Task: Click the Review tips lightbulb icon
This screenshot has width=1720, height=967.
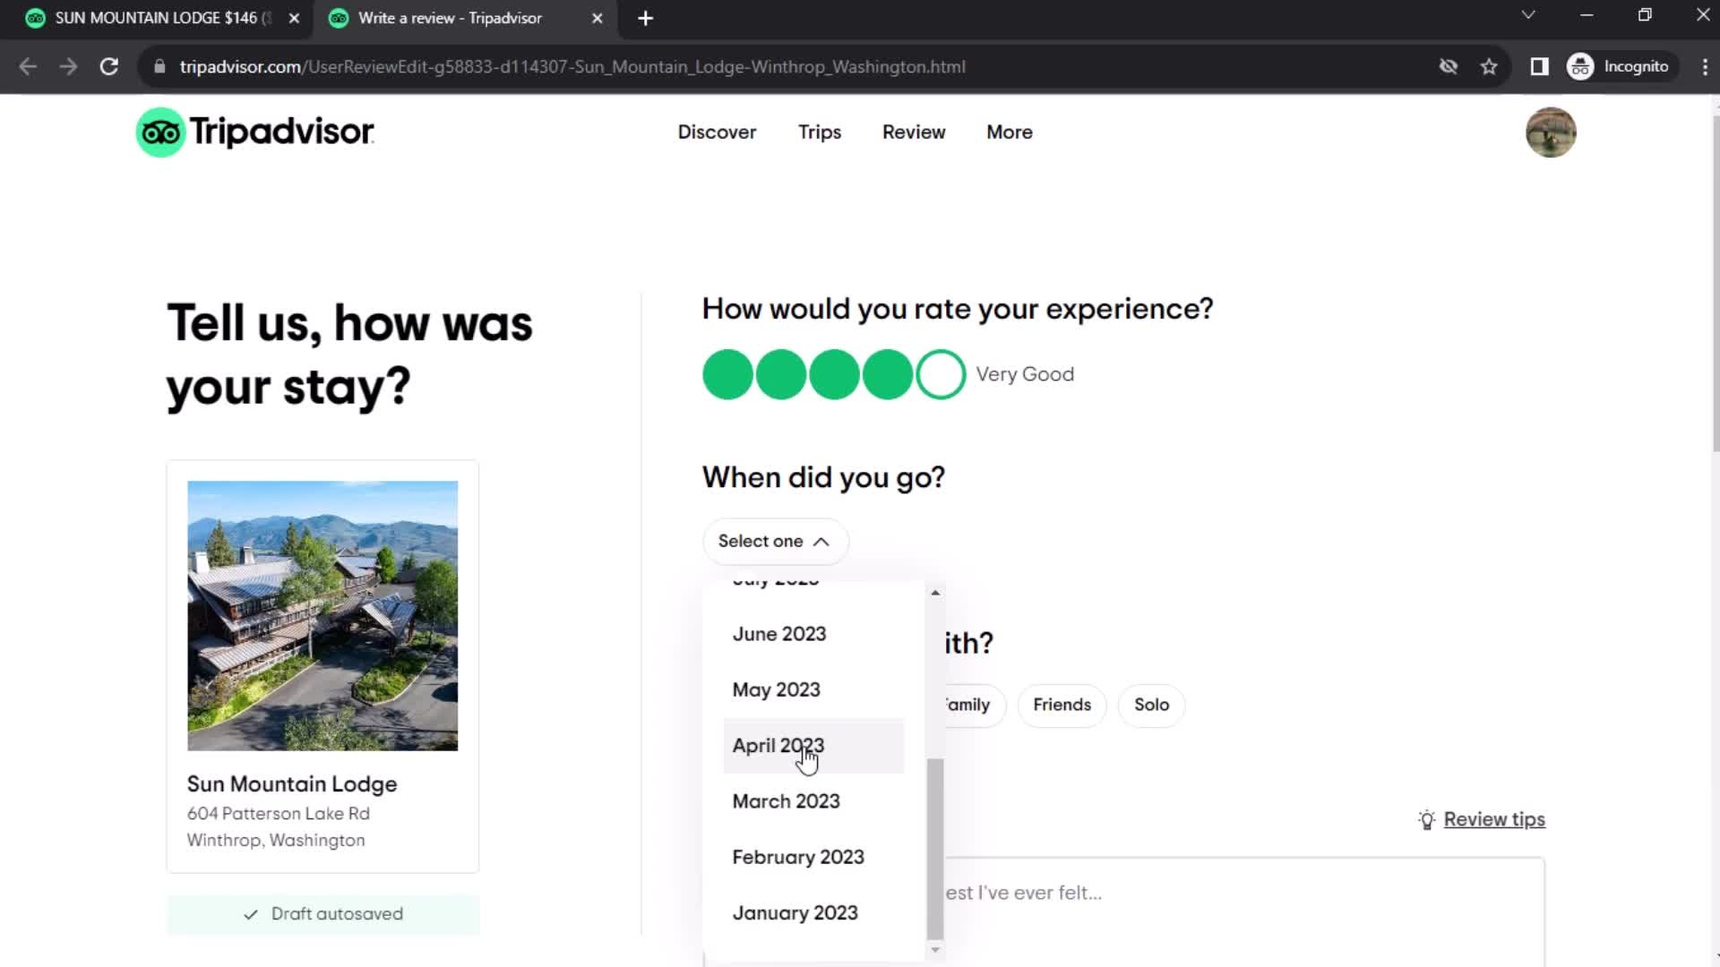Action: (x=1426, y=819)
